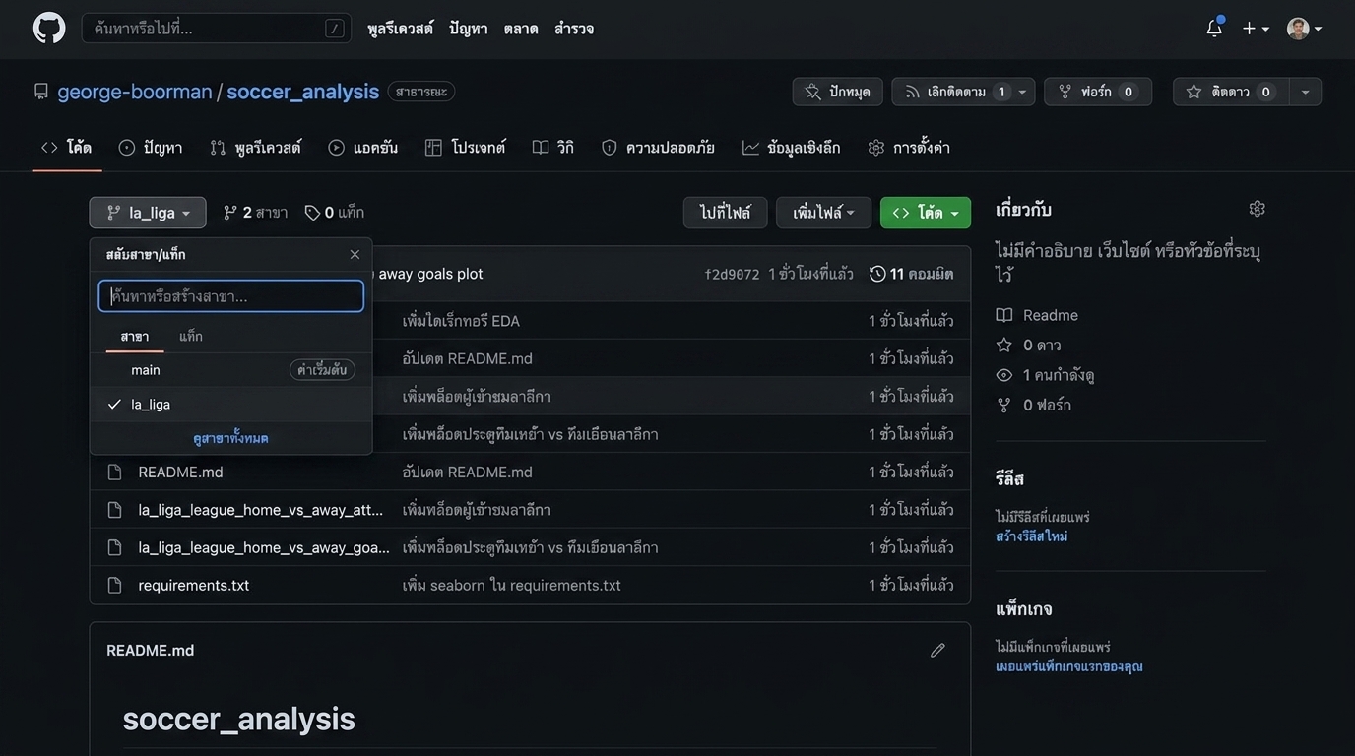
Task: Open the green โค้ด clone dropdown
Action: point(926,213)
